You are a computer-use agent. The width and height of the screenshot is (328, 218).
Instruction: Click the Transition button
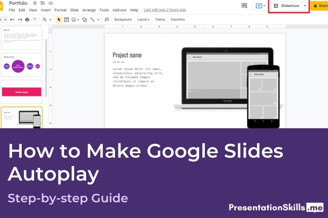pos(178,20)
